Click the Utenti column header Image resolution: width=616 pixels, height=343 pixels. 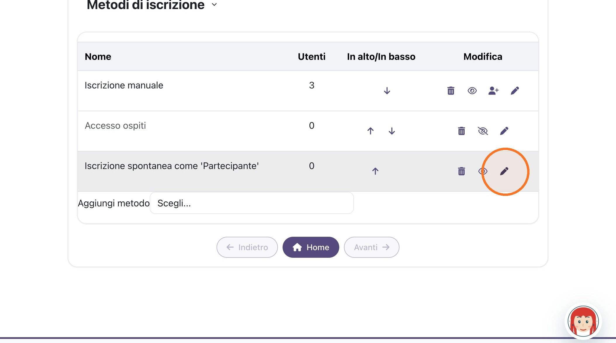[312, 57]
